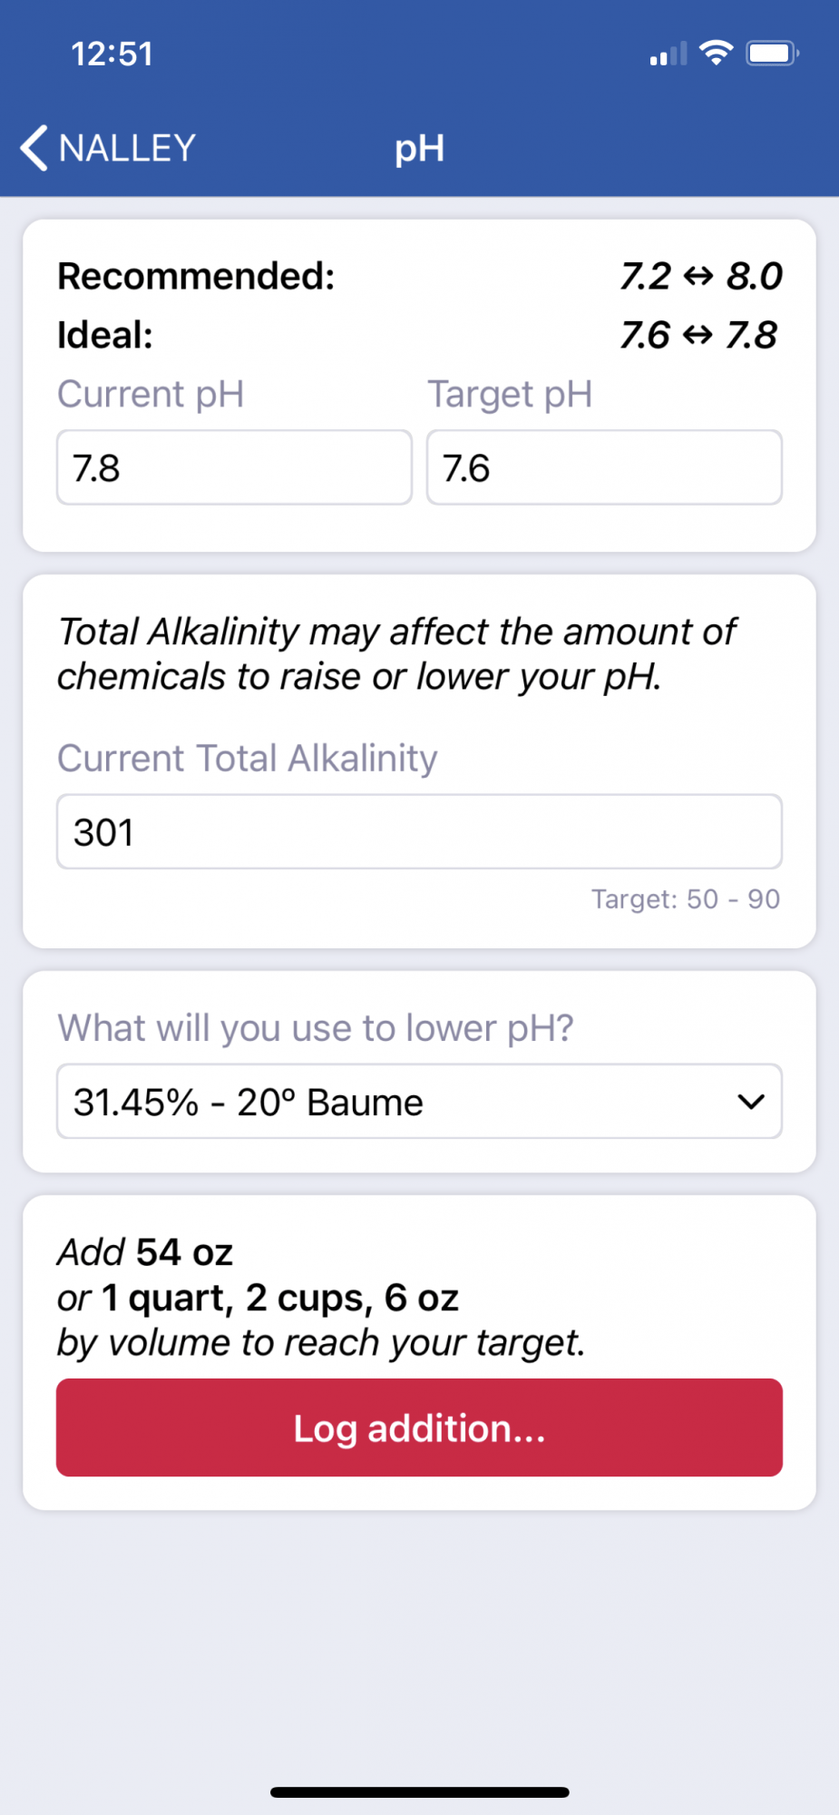Select the Target pH input field
Viewport: 839px width, 1815px height.
click(x=604, y=467)
